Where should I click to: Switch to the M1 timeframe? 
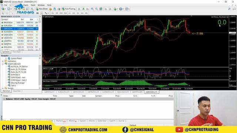coord(53,13)
